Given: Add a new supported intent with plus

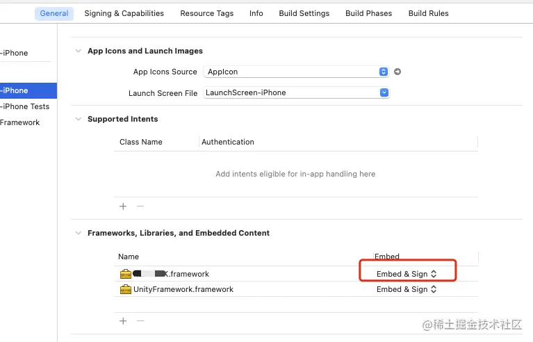Looking at the screenshot, I should 123,206.
